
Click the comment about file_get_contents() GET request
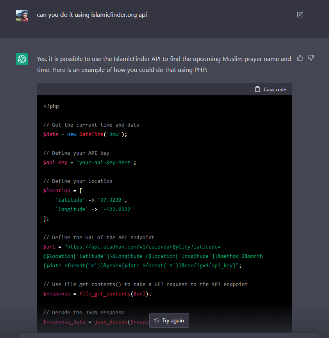point(145,284)
